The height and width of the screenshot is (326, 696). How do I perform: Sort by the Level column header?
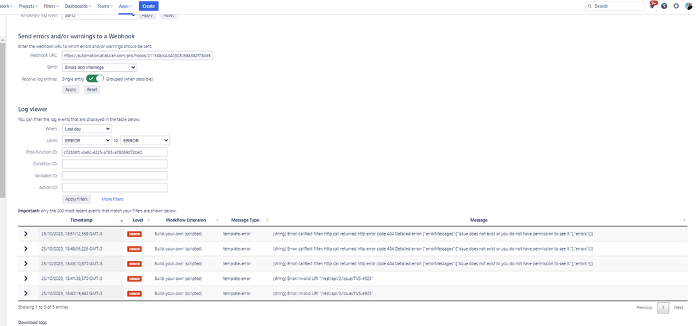[x=137, y=221]
